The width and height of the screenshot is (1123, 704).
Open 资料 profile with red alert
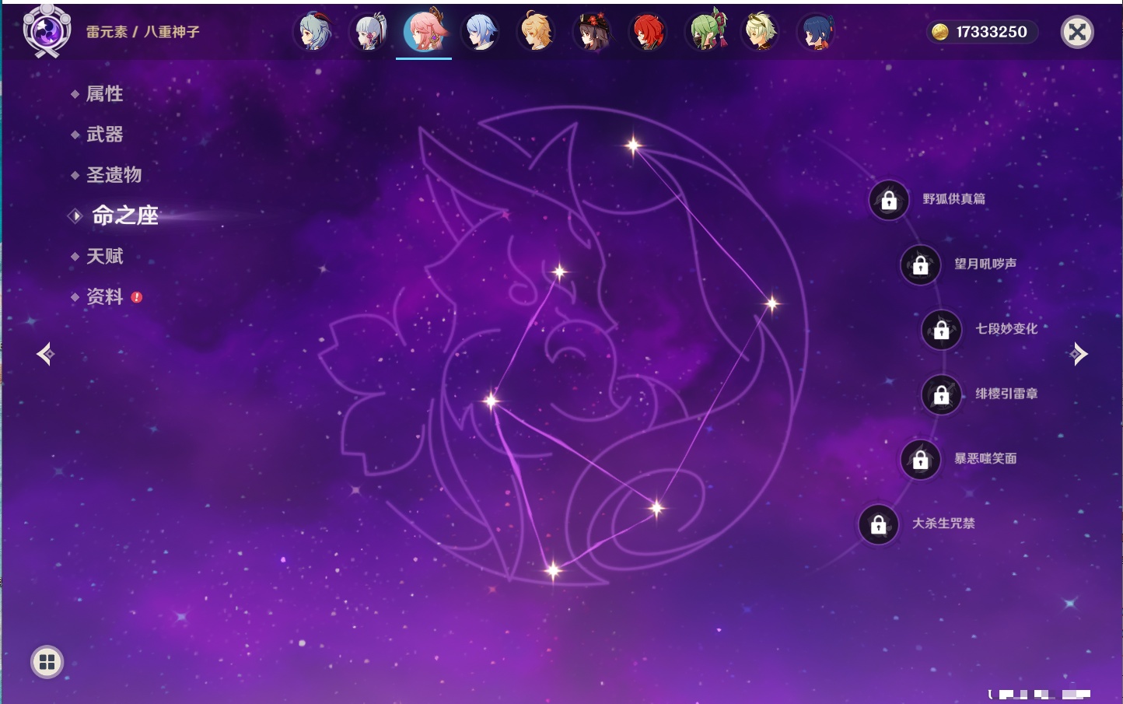pos(104,296)
